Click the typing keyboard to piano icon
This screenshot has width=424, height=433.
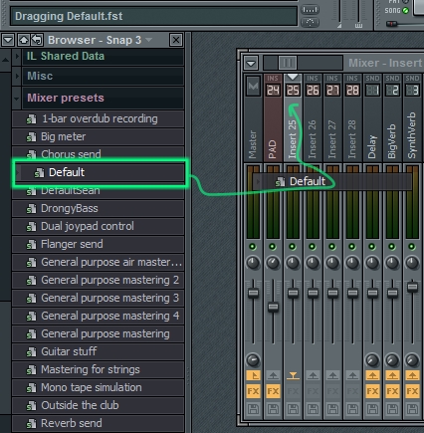[x=310, y=10]
